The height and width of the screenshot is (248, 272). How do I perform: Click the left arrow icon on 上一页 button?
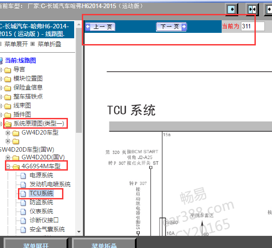[88, 27]
